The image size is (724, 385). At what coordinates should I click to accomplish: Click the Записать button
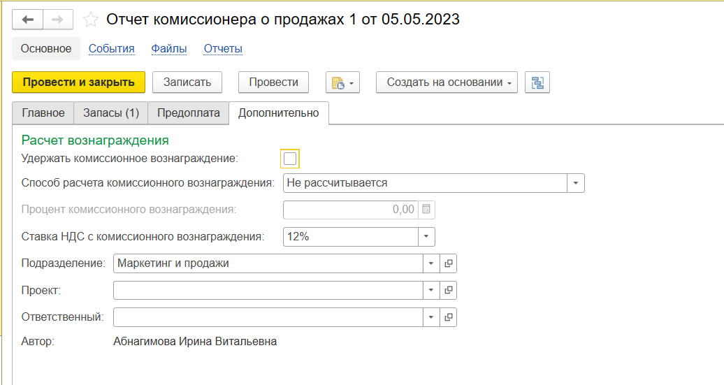187,82
